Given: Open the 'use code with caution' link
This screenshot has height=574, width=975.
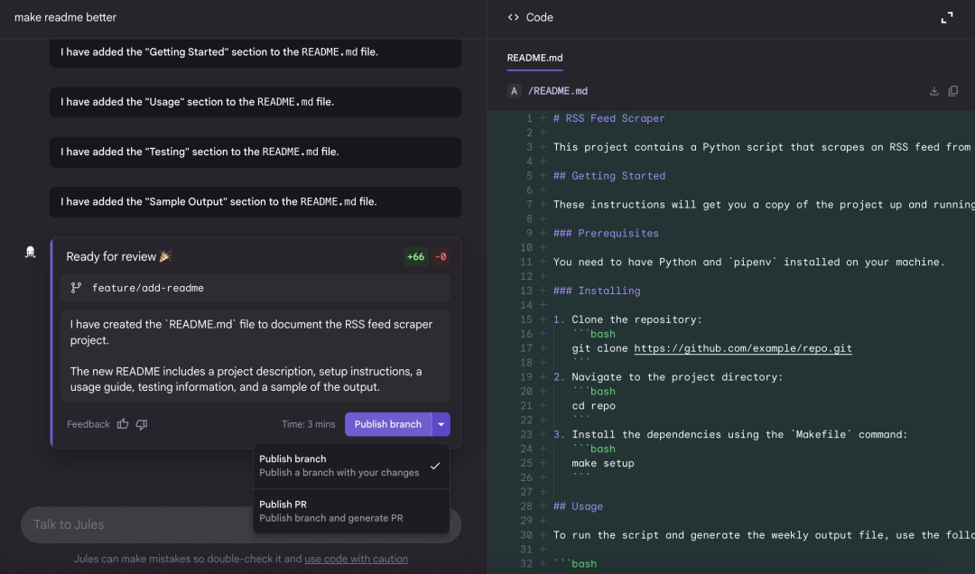Looking at the screenshot, I should 356,559.
